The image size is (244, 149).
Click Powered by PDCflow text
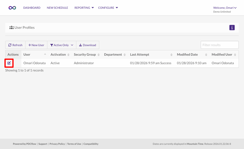[24, 144]
